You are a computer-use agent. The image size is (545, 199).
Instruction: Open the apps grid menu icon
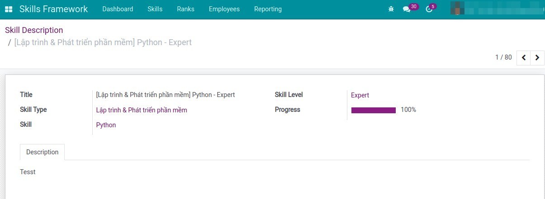pyautogui.click(x=9, y=9)
